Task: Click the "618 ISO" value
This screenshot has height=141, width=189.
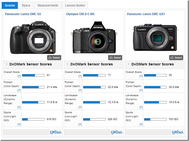Action: [51, 119]
